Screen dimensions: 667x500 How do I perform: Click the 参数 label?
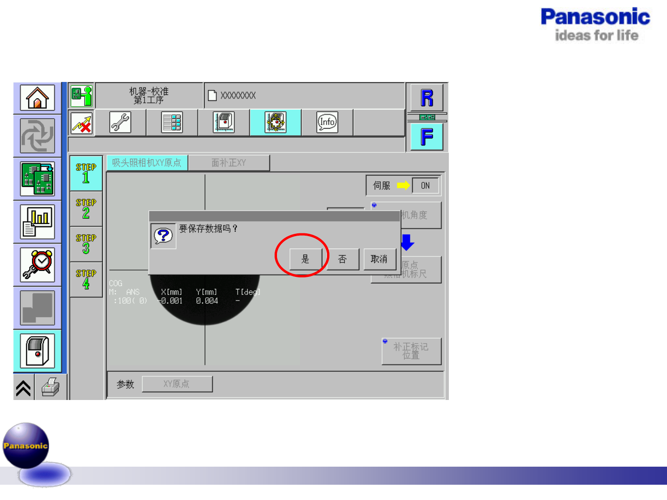coord(126,384)
